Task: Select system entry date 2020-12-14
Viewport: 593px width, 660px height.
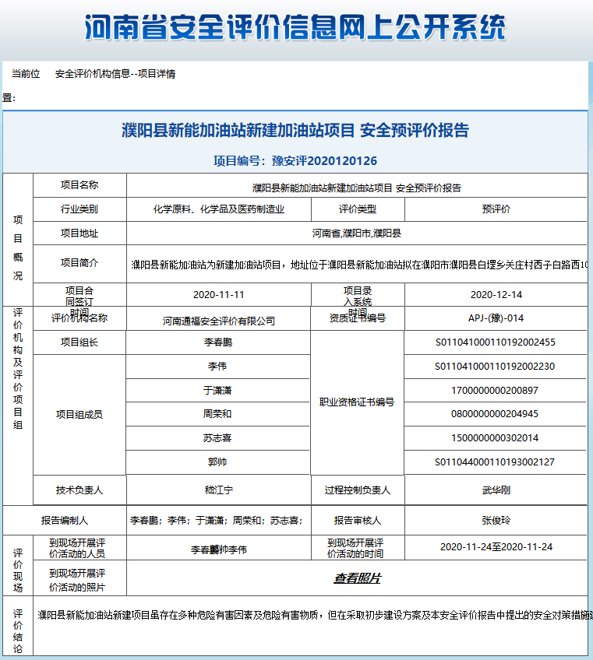Action: (496, 295)
